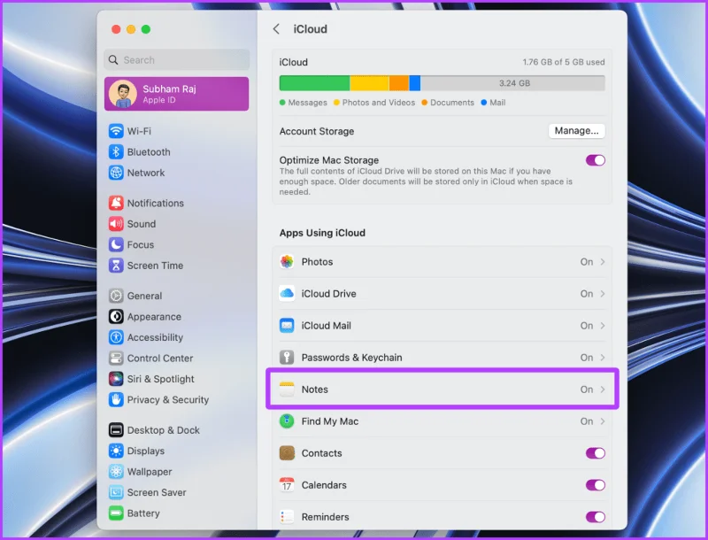Image resolution: width=708 pixels, height=540 pixels.
Task: Click the Find My Mac icon
Action: pos(287,421)
